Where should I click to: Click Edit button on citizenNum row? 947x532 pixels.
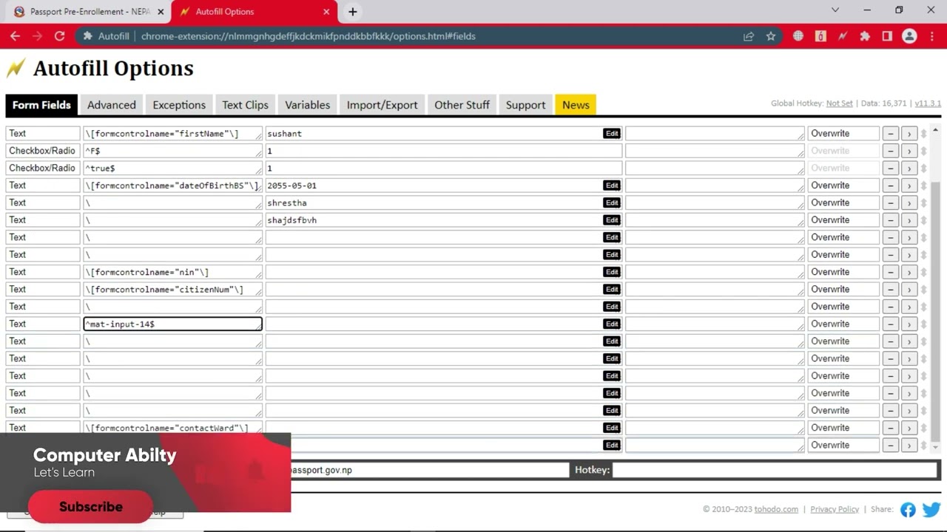pyautogui.click(x=612, y=290)
